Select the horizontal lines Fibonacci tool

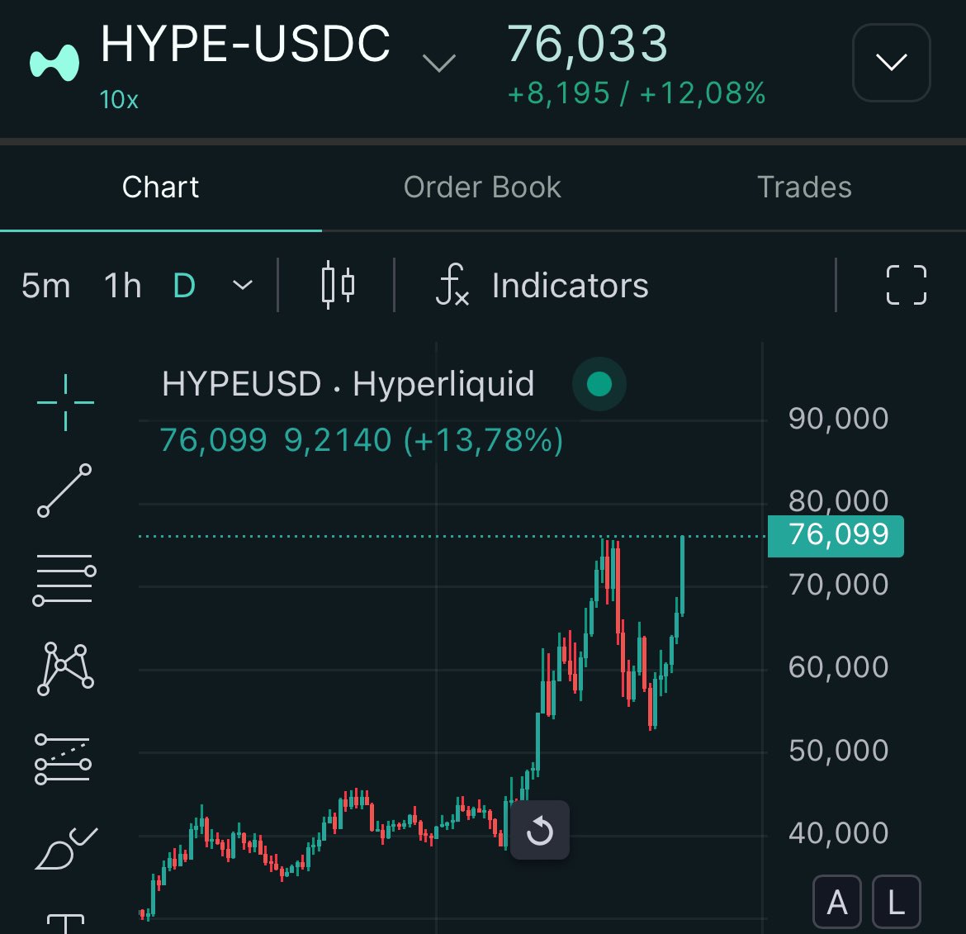(64, 579)
